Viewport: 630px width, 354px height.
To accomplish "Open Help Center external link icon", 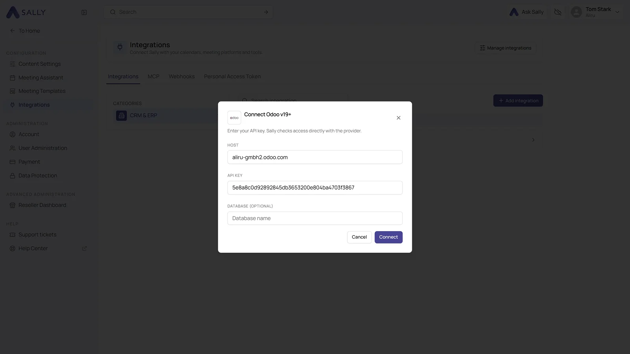I will click(x=84, y=249).
